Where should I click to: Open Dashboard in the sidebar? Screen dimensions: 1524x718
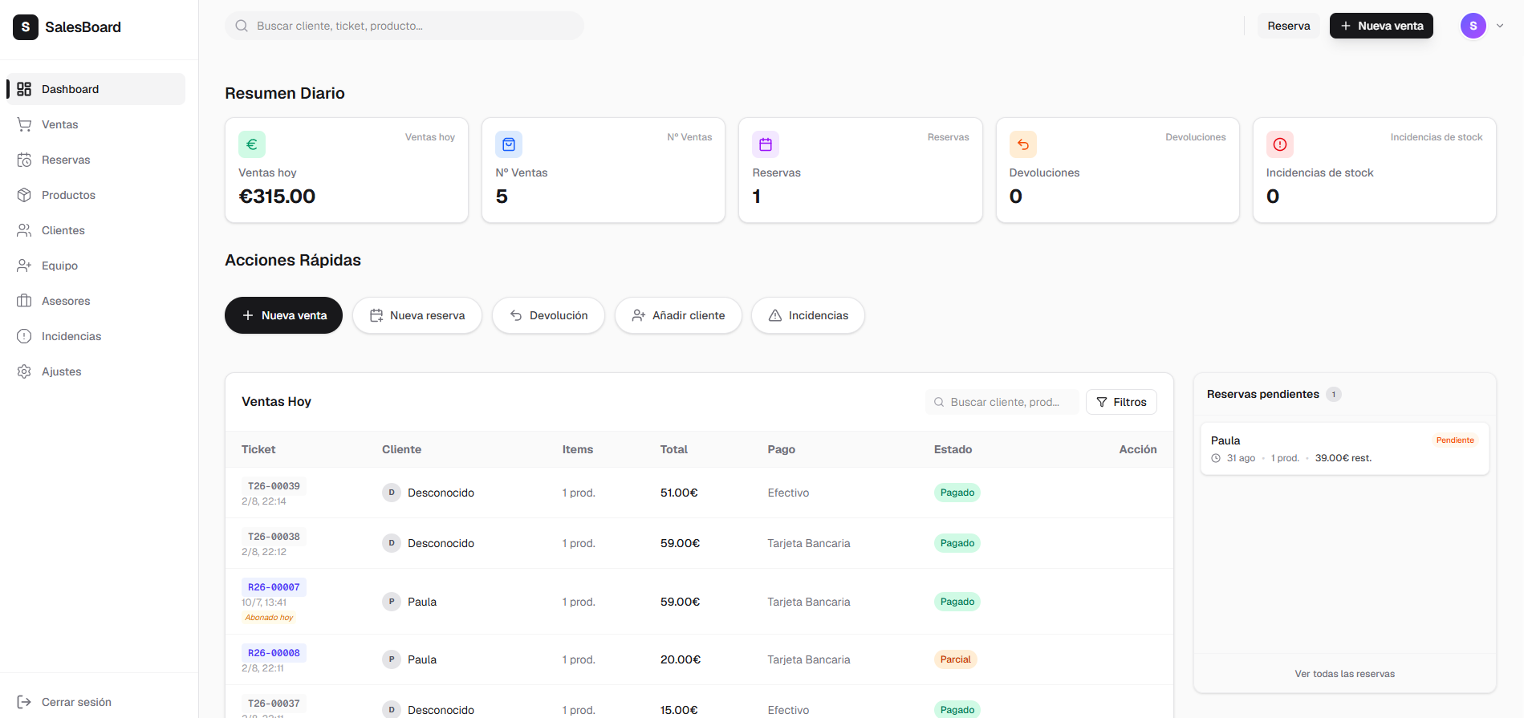pos(96,89)
